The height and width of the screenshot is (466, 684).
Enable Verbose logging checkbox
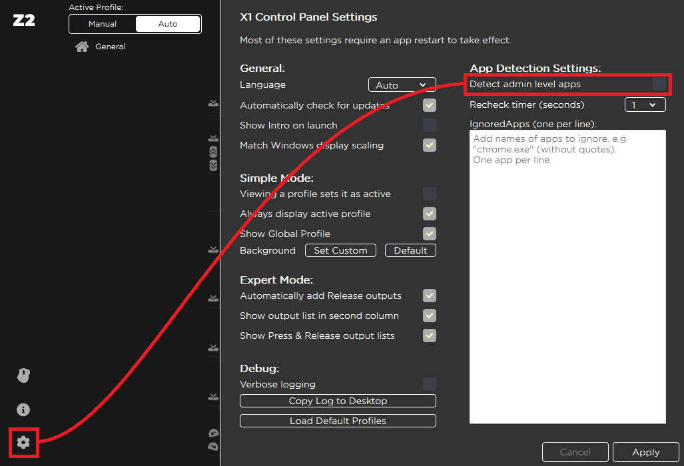[x=430, y=384]
